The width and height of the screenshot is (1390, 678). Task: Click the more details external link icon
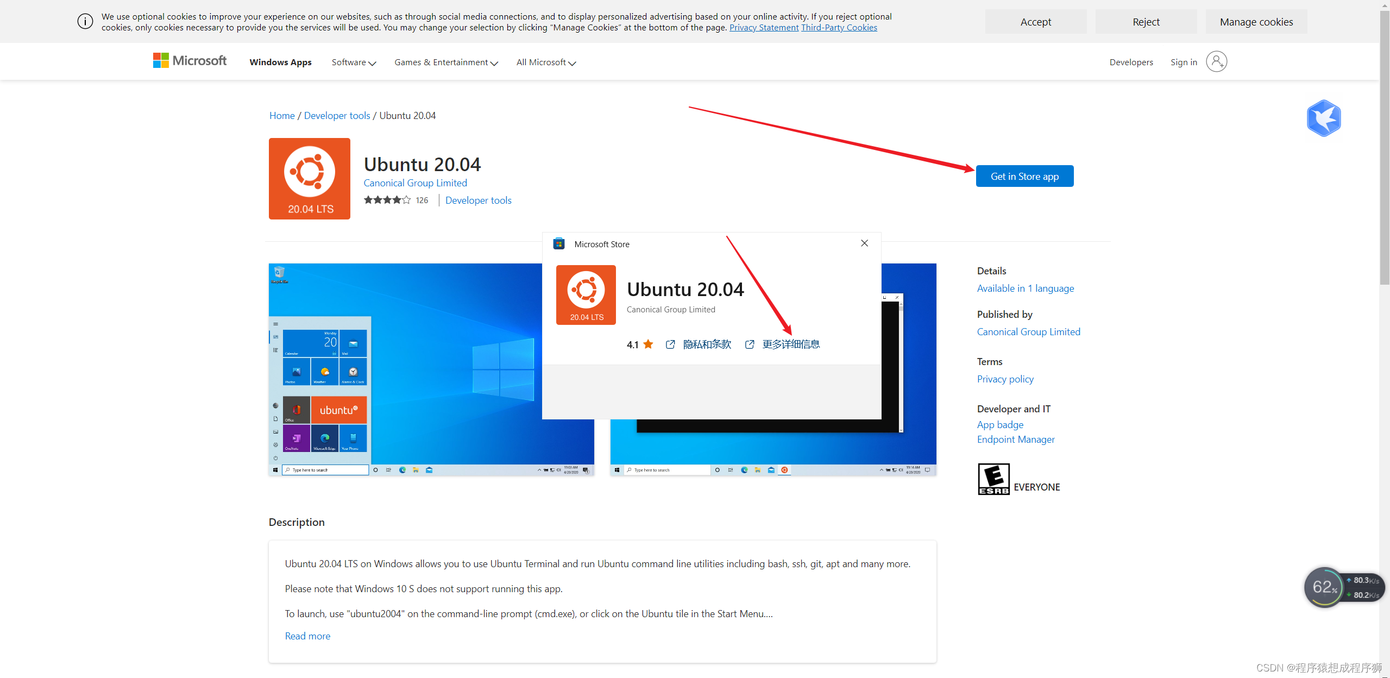(x=751, y=344)
